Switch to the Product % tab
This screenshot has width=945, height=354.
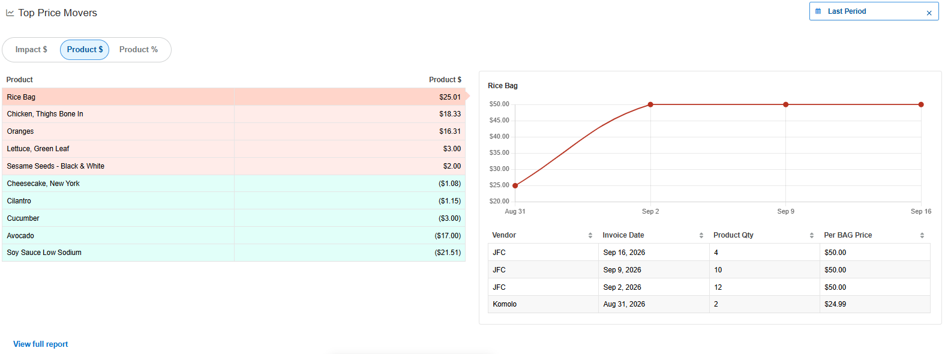139,50
